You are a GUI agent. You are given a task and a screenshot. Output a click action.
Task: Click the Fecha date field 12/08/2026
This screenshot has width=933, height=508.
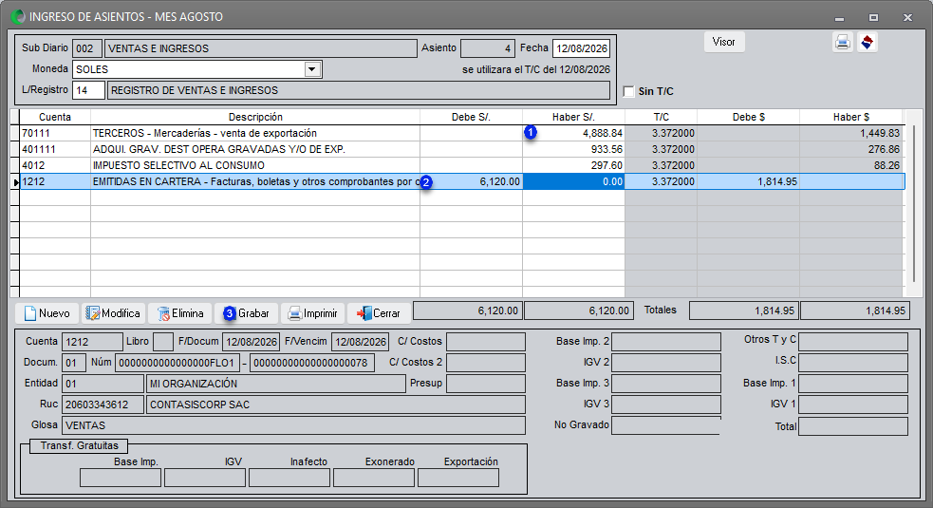[581, 48]
